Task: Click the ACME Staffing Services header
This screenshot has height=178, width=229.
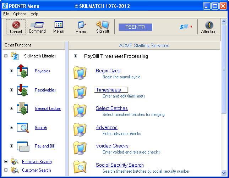Action: (x=144, y=45)
